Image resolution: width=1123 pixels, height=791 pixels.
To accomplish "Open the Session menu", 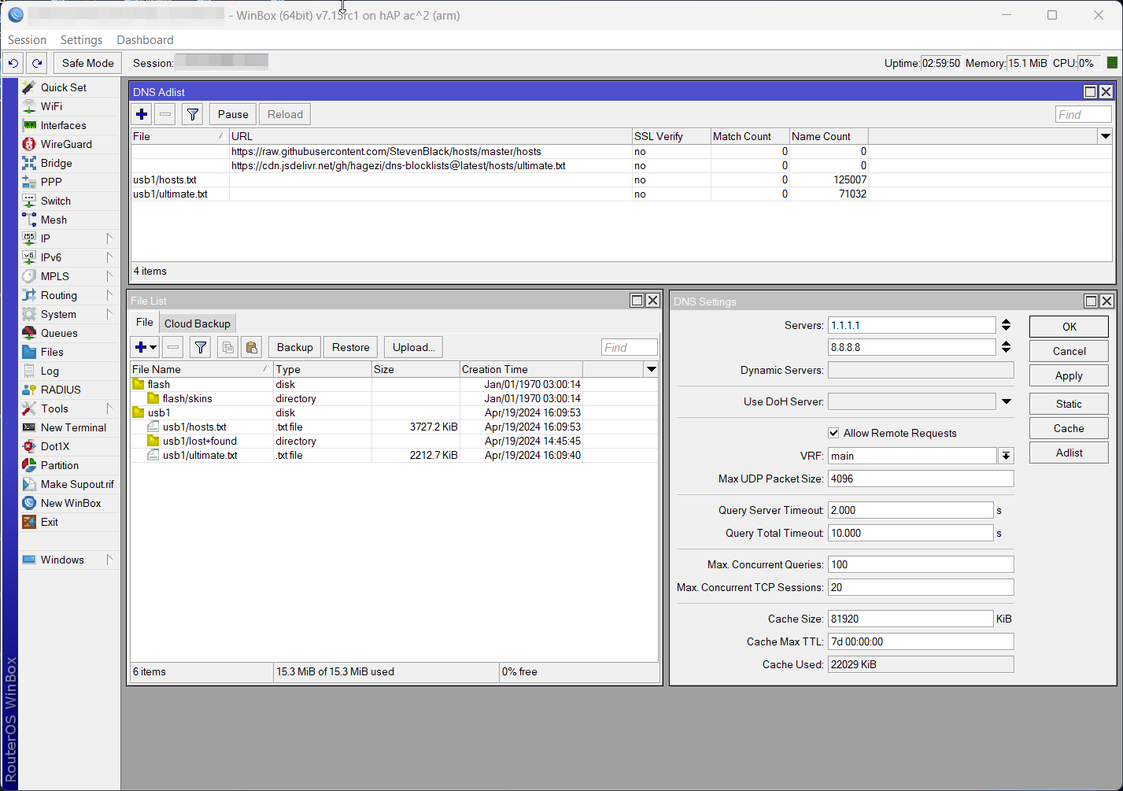I will coord(27,40).
